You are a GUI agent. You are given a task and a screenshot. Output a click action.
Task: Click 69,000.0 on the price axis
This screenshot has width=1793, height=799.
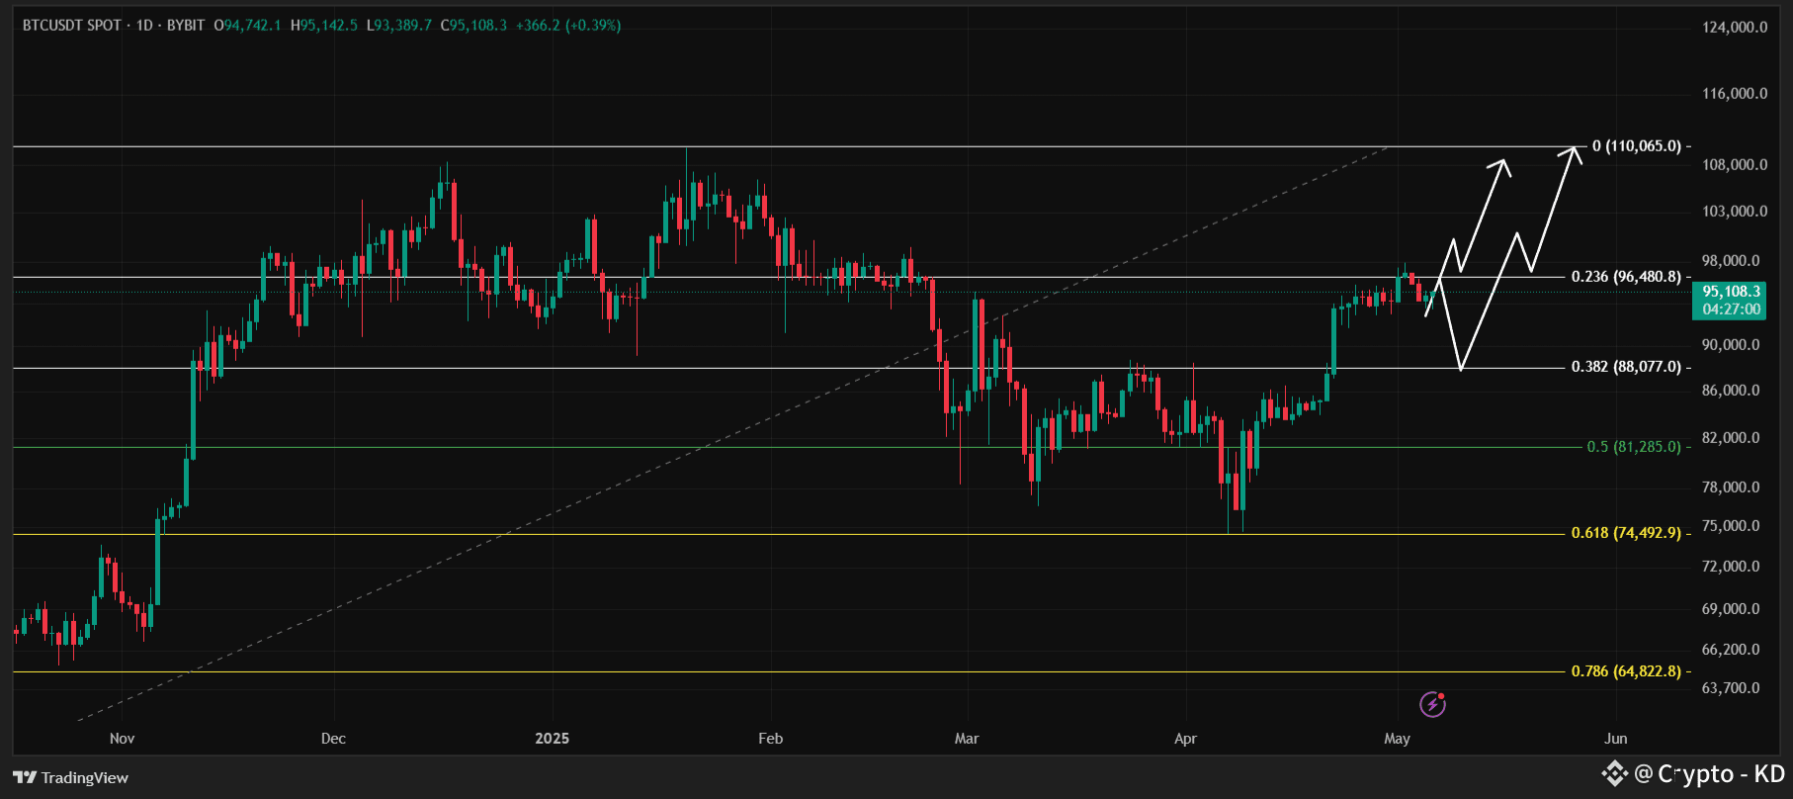tap(1731, 608)
